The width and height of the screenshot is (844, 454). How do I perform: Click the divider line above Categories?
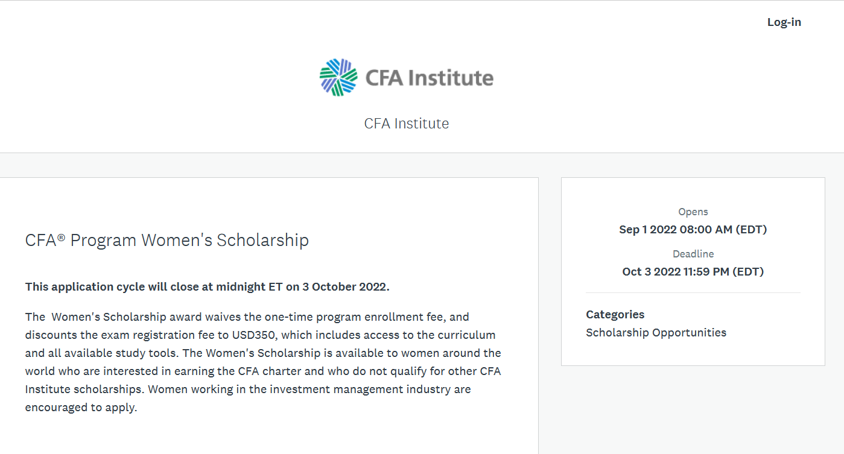[693, 293]
